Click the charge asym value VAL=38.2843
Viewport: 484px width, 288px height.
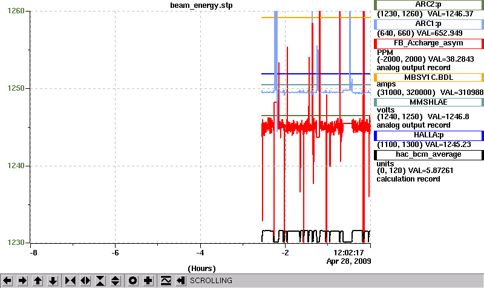[451, 59]
